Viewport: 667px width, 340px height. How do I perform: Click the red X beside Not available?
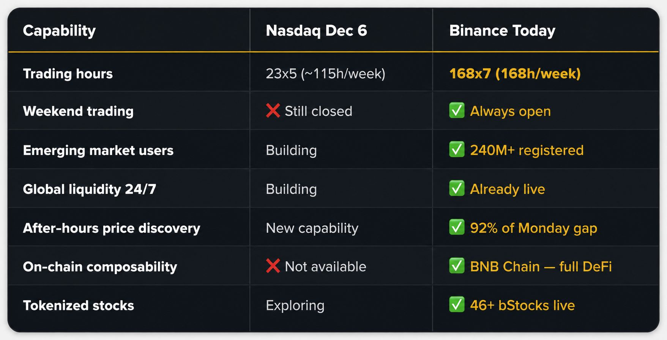click(273, 266)
